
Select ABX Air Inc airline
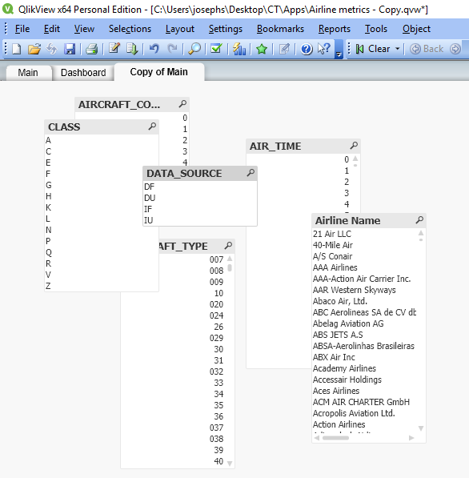click(x=365, y=357)
